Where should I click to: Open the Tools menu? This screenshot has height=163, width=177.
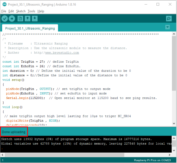point(31,11)
